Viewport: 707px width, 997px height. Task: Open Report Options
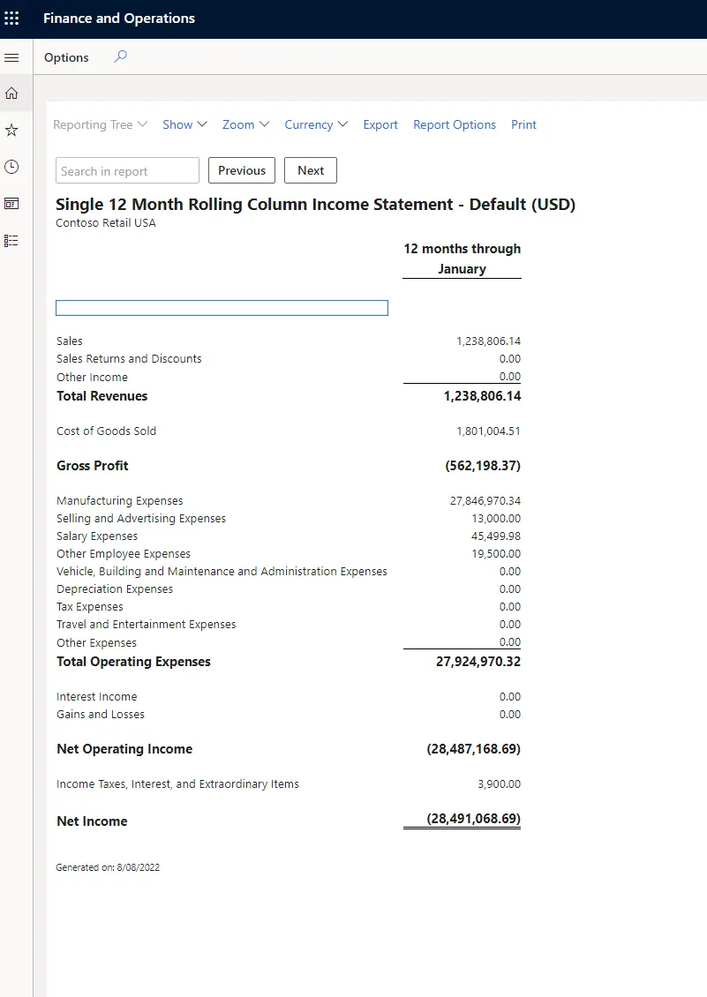[x=455, y=124]
